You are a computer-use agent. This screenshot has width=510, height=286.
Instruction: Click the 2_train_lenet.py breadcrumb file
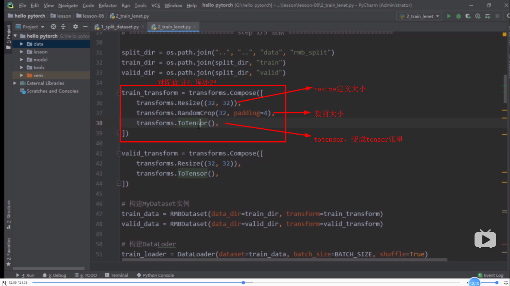click(x=129, y=16)
